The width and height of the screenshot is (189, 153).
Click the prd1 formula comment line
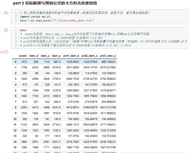pyautogui.click(x=61, y=38)
